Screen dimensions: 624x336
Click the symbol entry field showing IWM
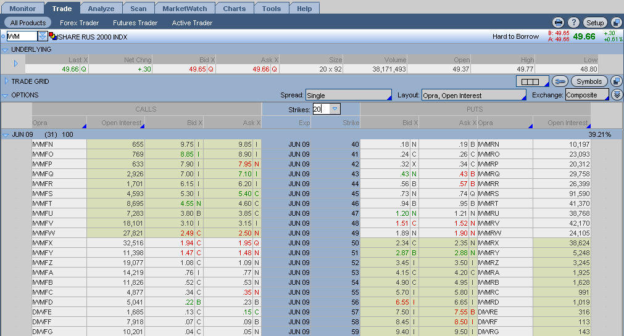click(22, 36)
